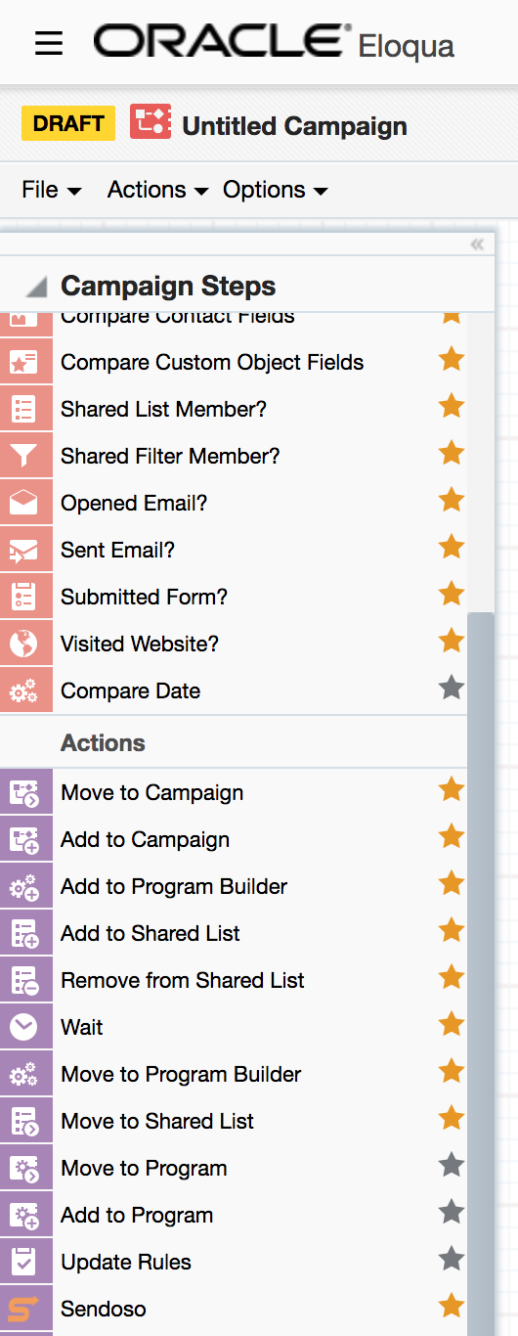
Task: Click the Submitted Form icon
Action: click(x=24, y=597)
